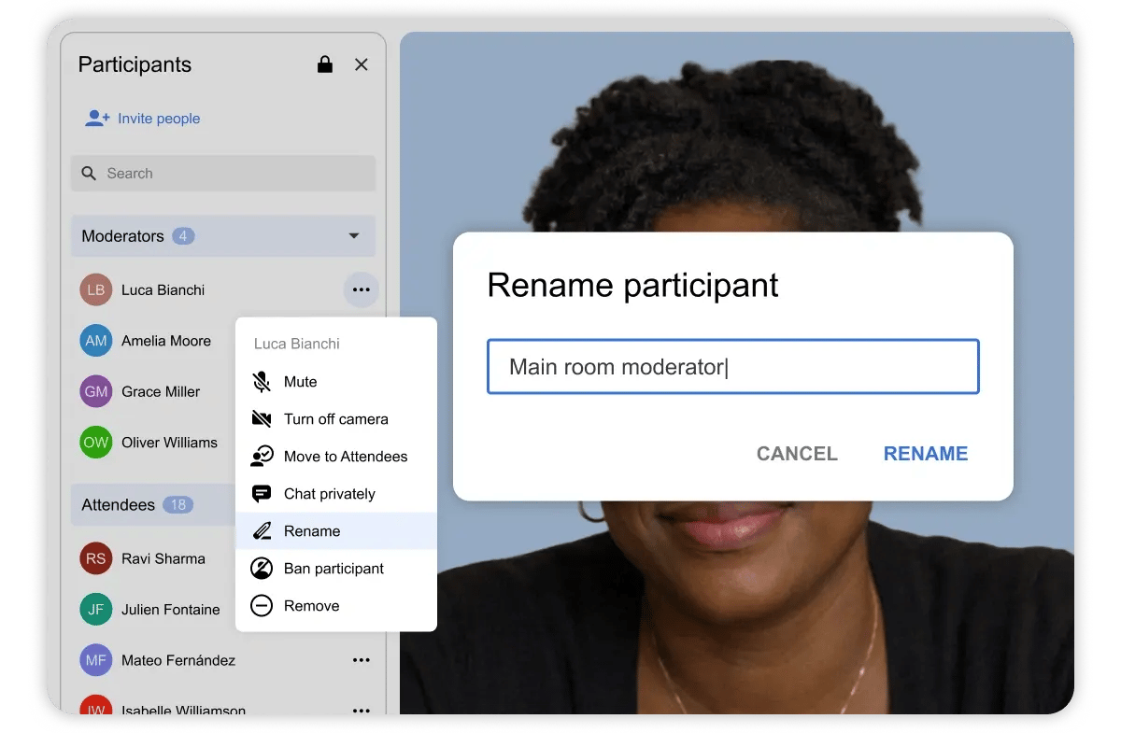
Task: Select Grace Miller's avatar circle
Action: tap(95, 391)
